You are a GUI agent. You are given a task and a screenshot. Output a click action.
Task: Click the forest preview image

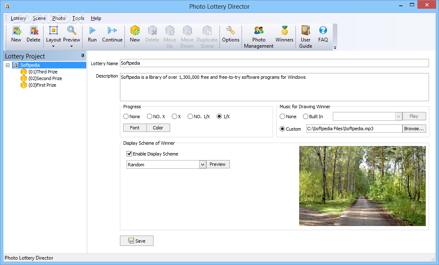(362, 186)
